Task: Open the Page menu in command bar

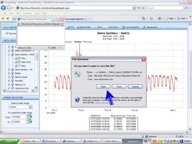Action: point(170,18)
